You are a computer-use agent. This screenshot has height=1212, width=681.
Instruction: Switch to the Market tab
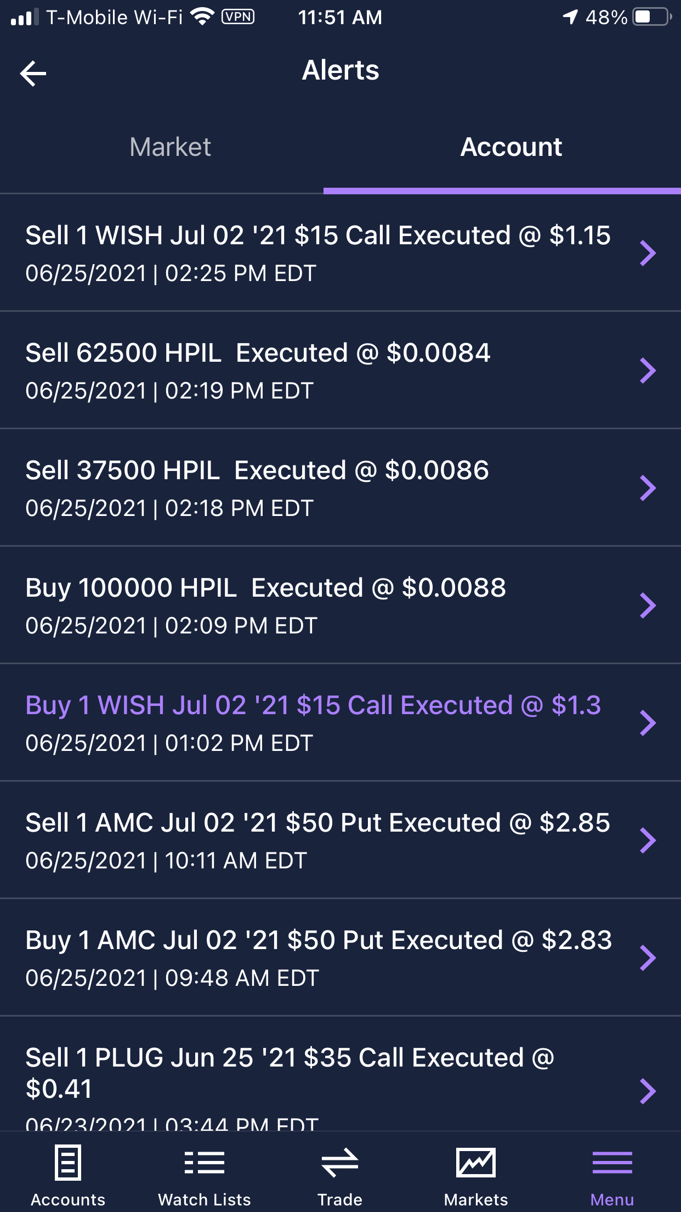click(170, 147)
